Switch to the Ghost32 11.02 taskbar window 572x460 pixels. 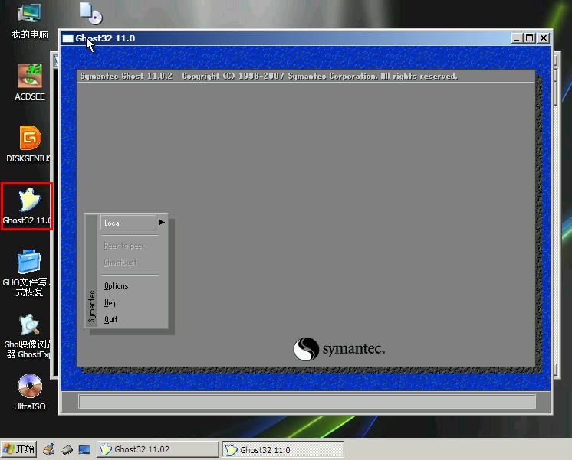pyautogui.click(x=158, y=449)
